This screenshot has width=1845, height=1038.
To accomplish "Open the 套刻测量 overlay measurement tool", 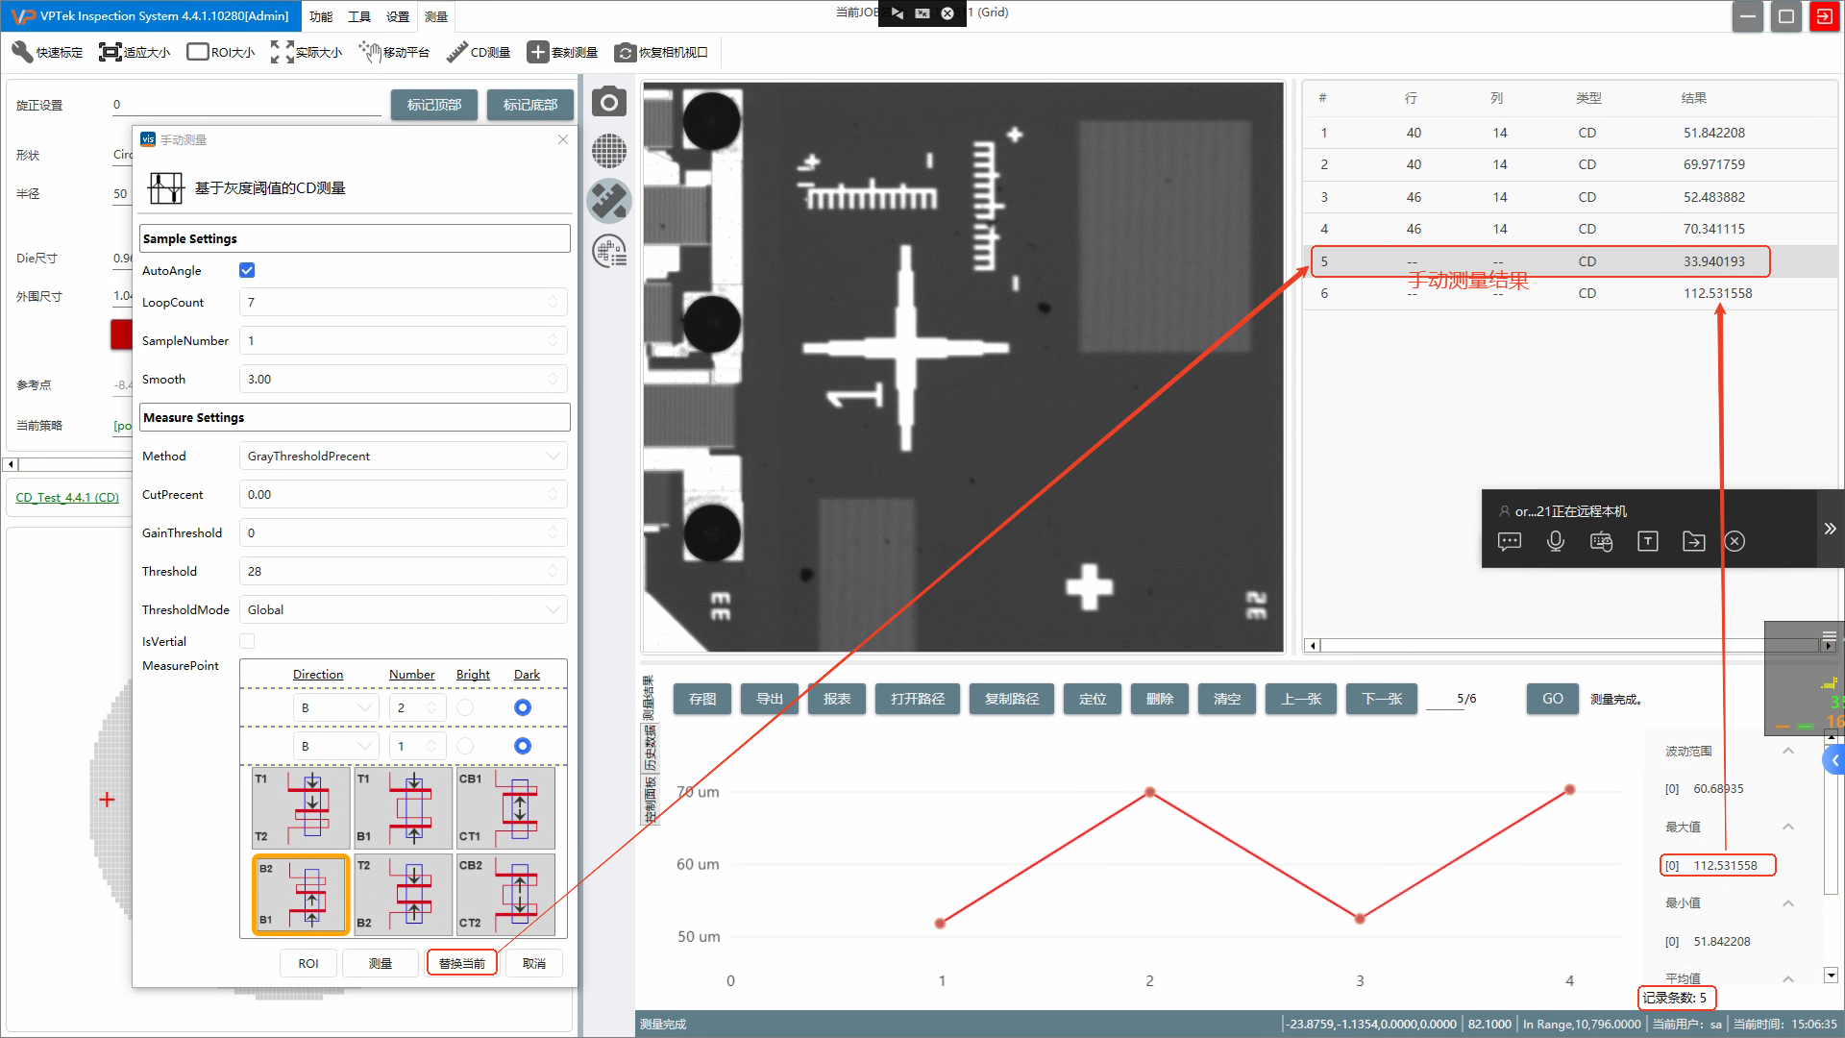I will pos(562,52).
